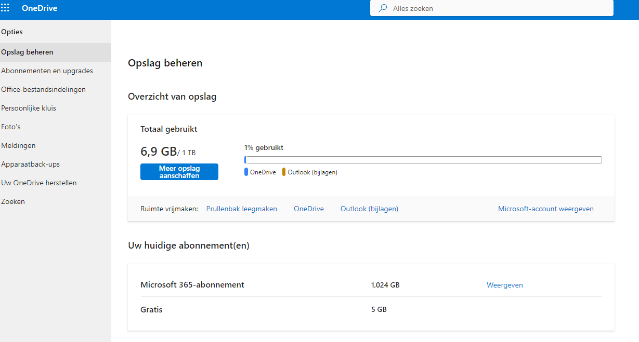Open 'Apparaatback-ups' in the sidebar

tap(56, 164)
